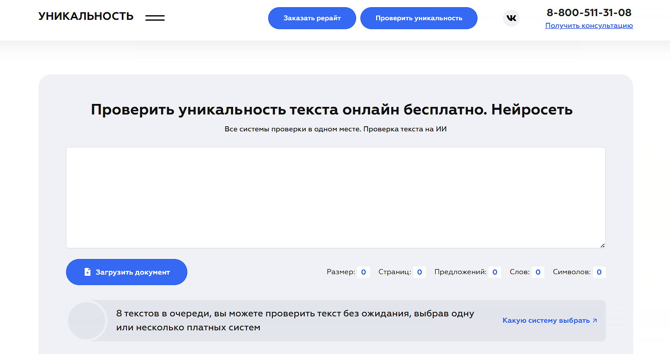Screen dimensions: 670x354
Task: Click the Предложений counter value
Action: (x=495, y=272)
